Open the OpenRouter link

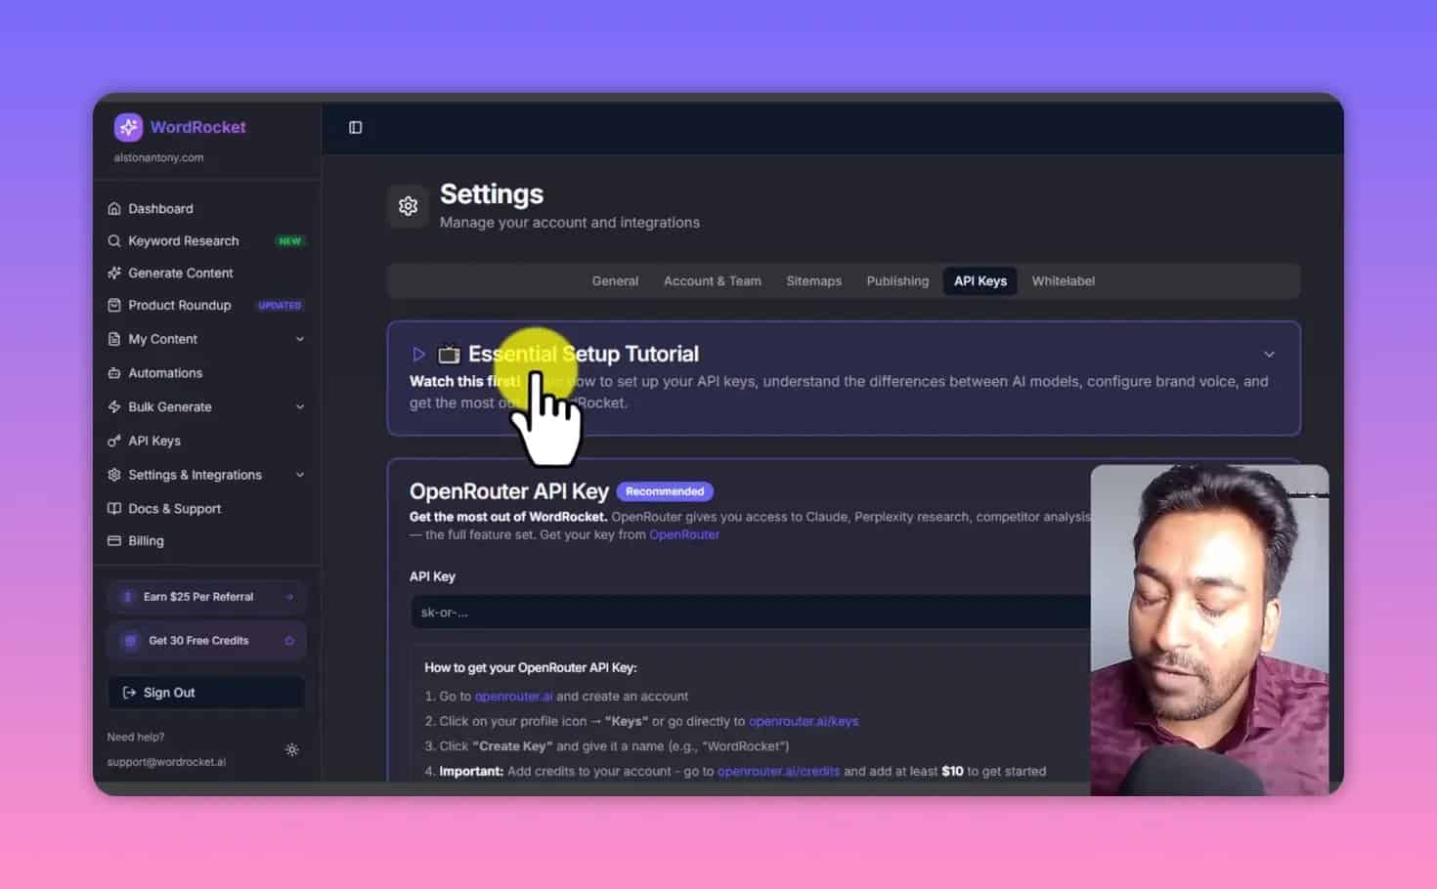tap(684, 534)
